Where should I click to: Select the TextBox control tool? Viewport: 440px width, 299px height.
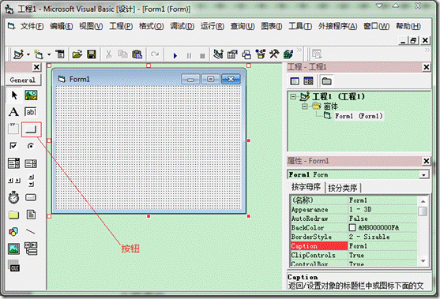[31, 112]
